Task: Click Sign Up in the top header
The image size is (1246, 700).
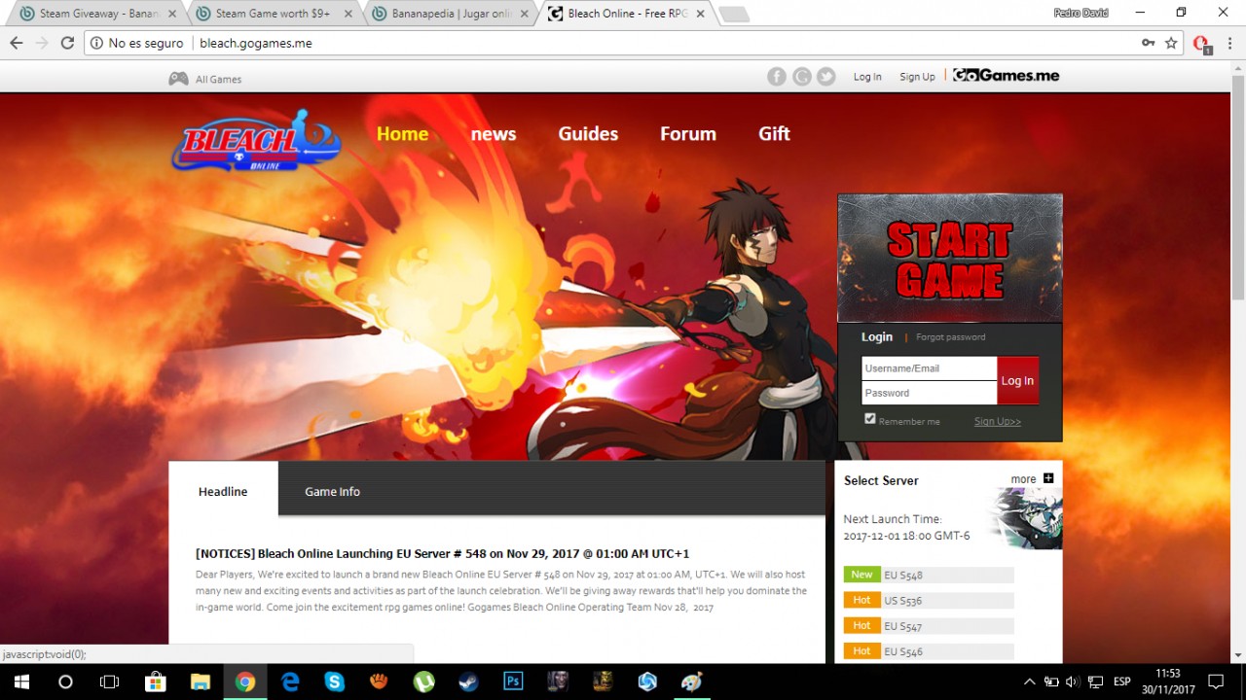Action: pos(917,77)
